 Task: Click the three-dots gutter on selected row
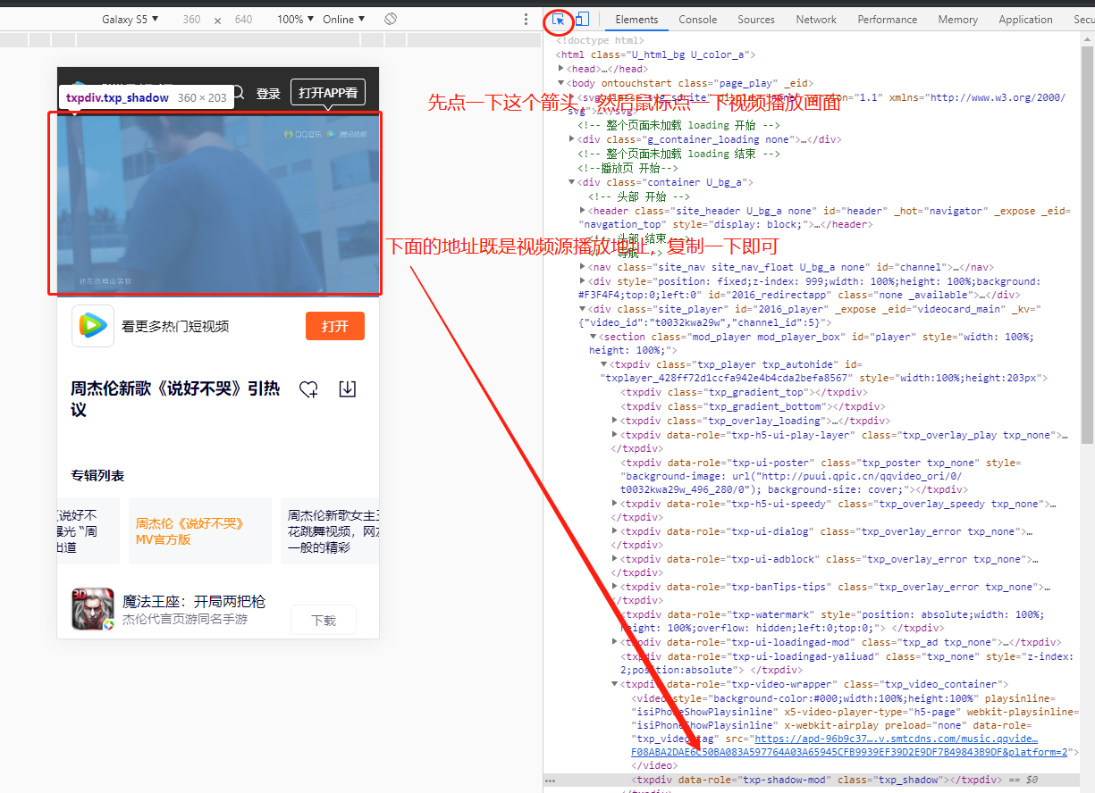[x=551, y=780]
